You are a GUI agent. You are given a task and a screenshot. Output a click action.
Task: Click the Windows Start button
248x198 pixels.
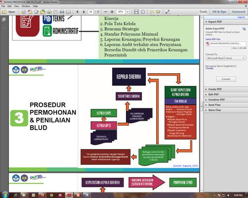tap(5, 195)
